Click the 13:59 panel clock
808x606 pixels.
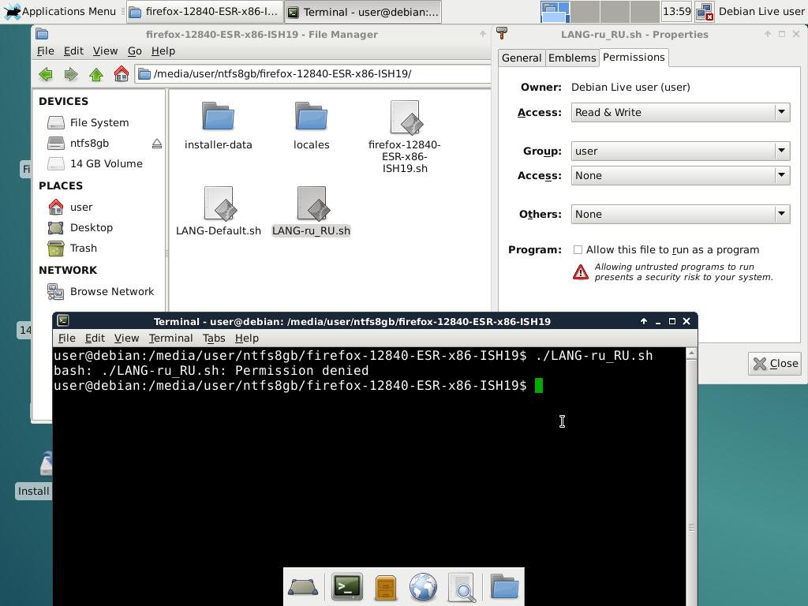pos(676,11)
